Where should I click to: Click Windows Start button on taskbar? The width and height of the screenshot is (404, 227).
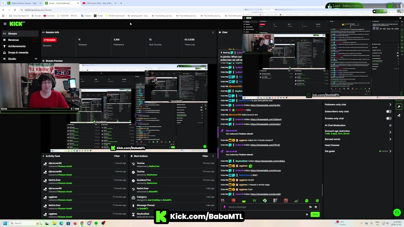tap(5, 223)
